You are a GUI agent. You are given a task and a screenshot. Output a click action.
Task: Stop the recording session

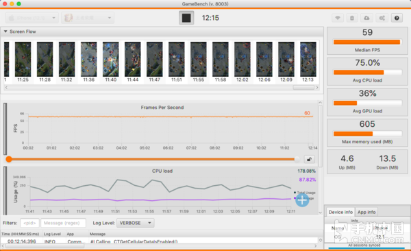click(186, 18)
